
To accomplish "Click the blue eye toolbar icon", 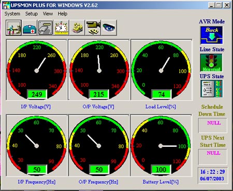I will click(109, 28).
